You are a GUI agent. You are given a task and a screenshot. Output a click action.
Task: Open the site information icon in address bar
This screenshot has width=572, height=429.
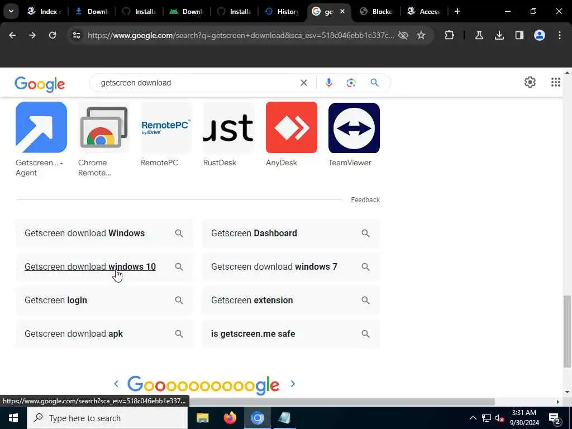pyautogui.click(x=76, y=35)
